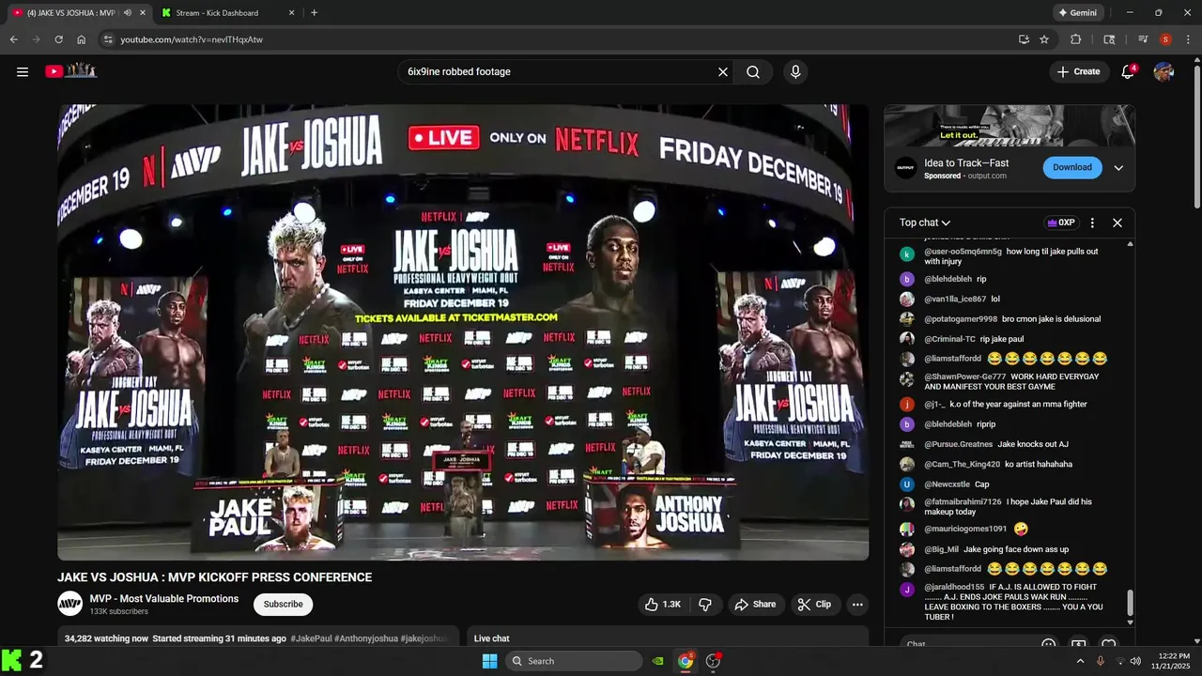Open browser home page

point(82,39)
